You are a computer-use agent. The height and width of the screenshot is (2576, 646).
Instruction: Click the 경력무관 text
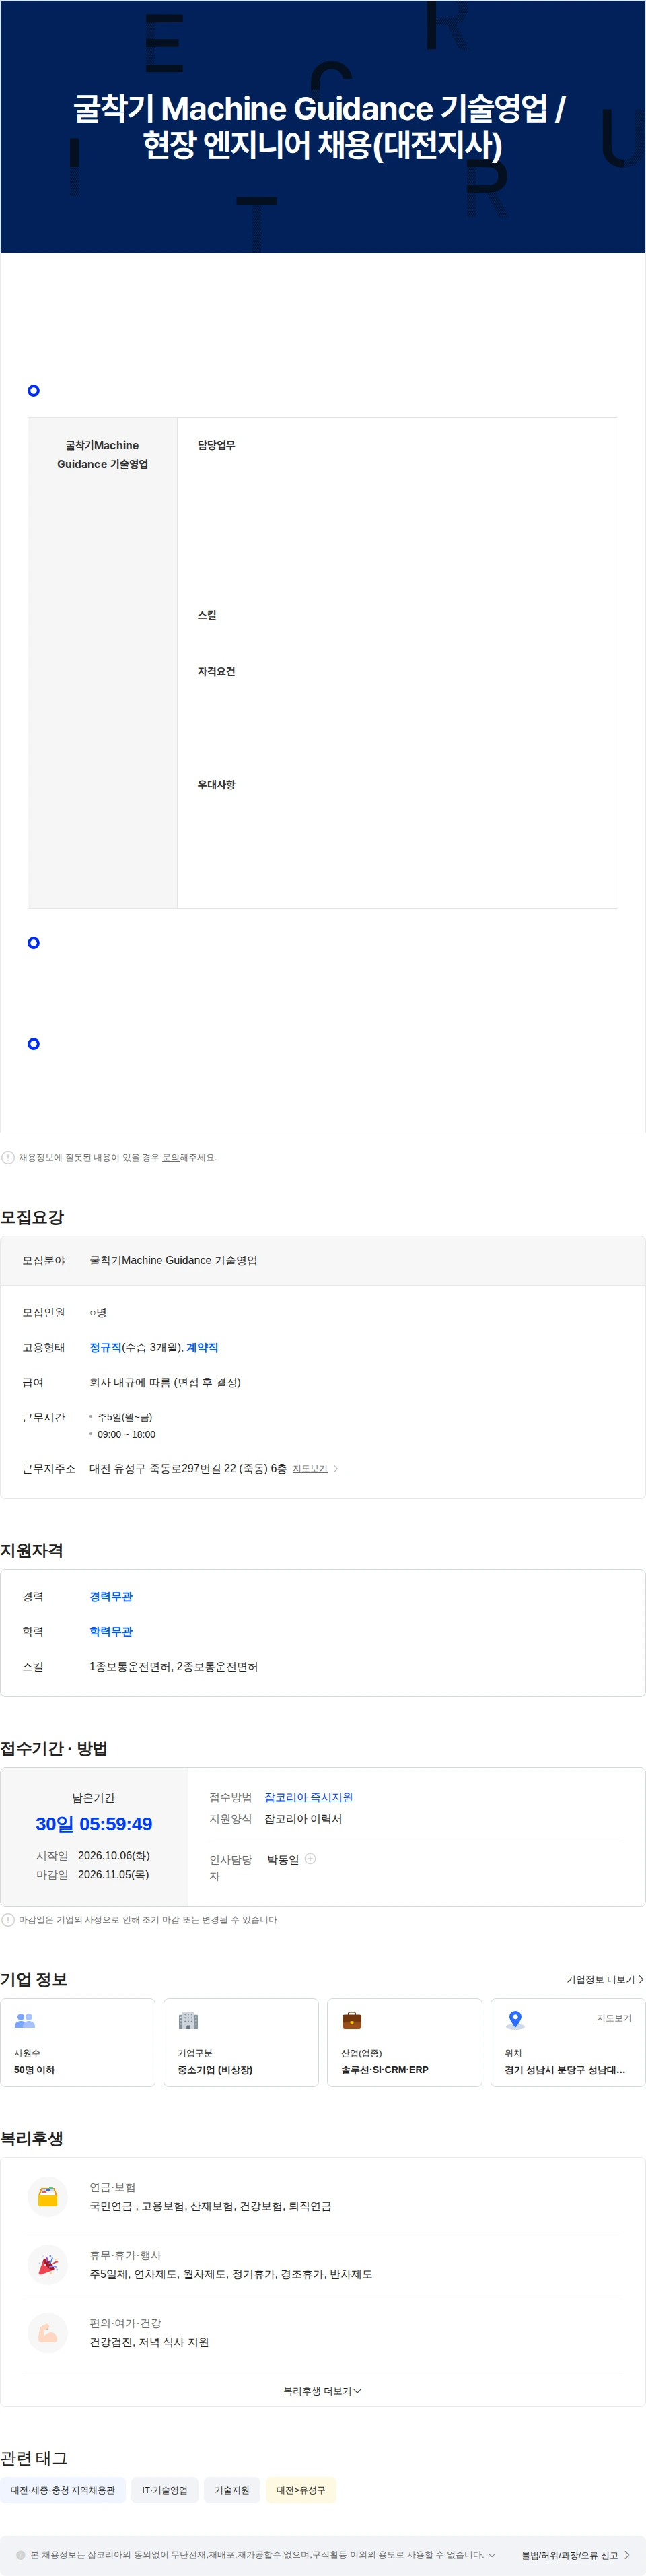pos(111,1596)
